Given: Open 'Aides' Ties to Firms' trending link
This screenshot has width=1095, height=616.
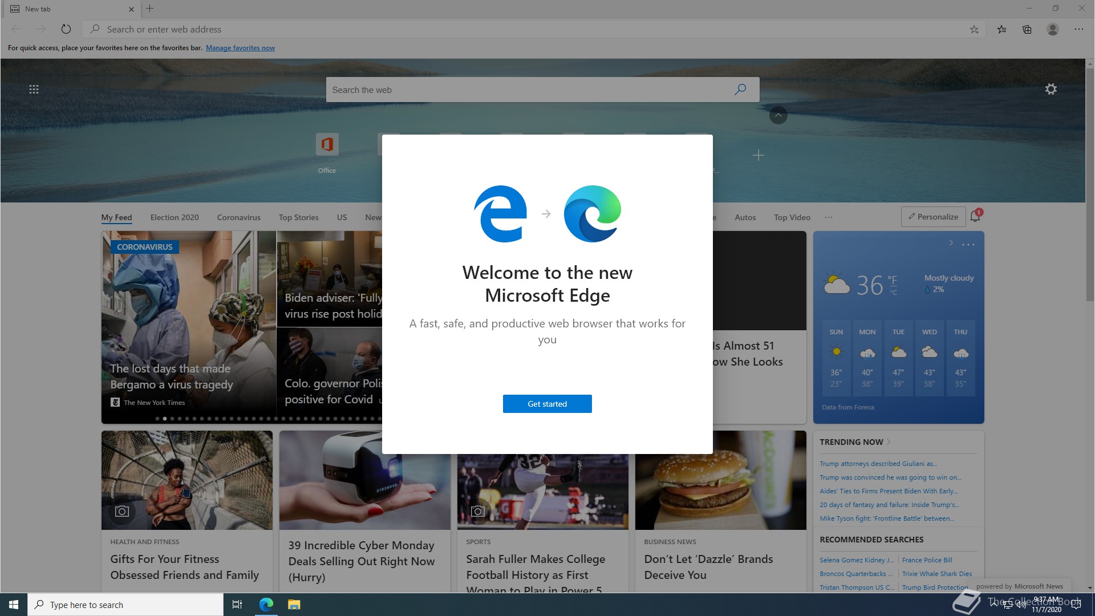Looking at the screenshot, I should pyautogui.click(x=889, y=491).
